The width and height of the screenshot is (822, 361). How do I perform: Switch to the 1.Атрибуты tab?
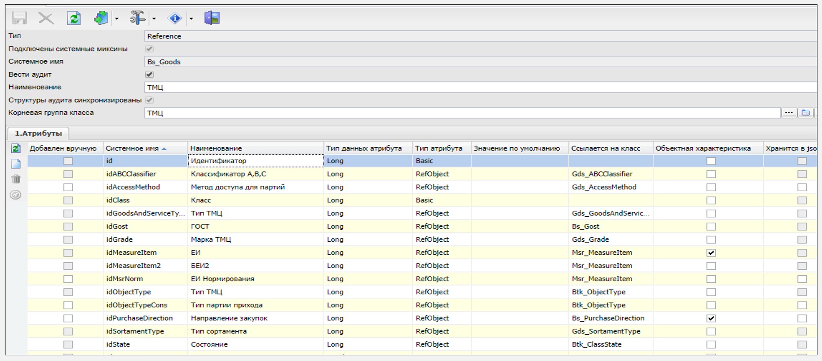tap(39, 133)
